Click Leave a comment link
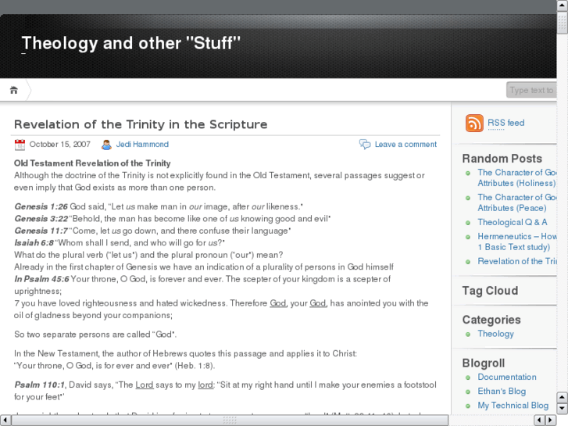568x426 pixels. (405, 145)
